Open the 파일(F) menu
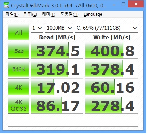The image size is (147, 135). pyautogui.click(x=12, y=14)
